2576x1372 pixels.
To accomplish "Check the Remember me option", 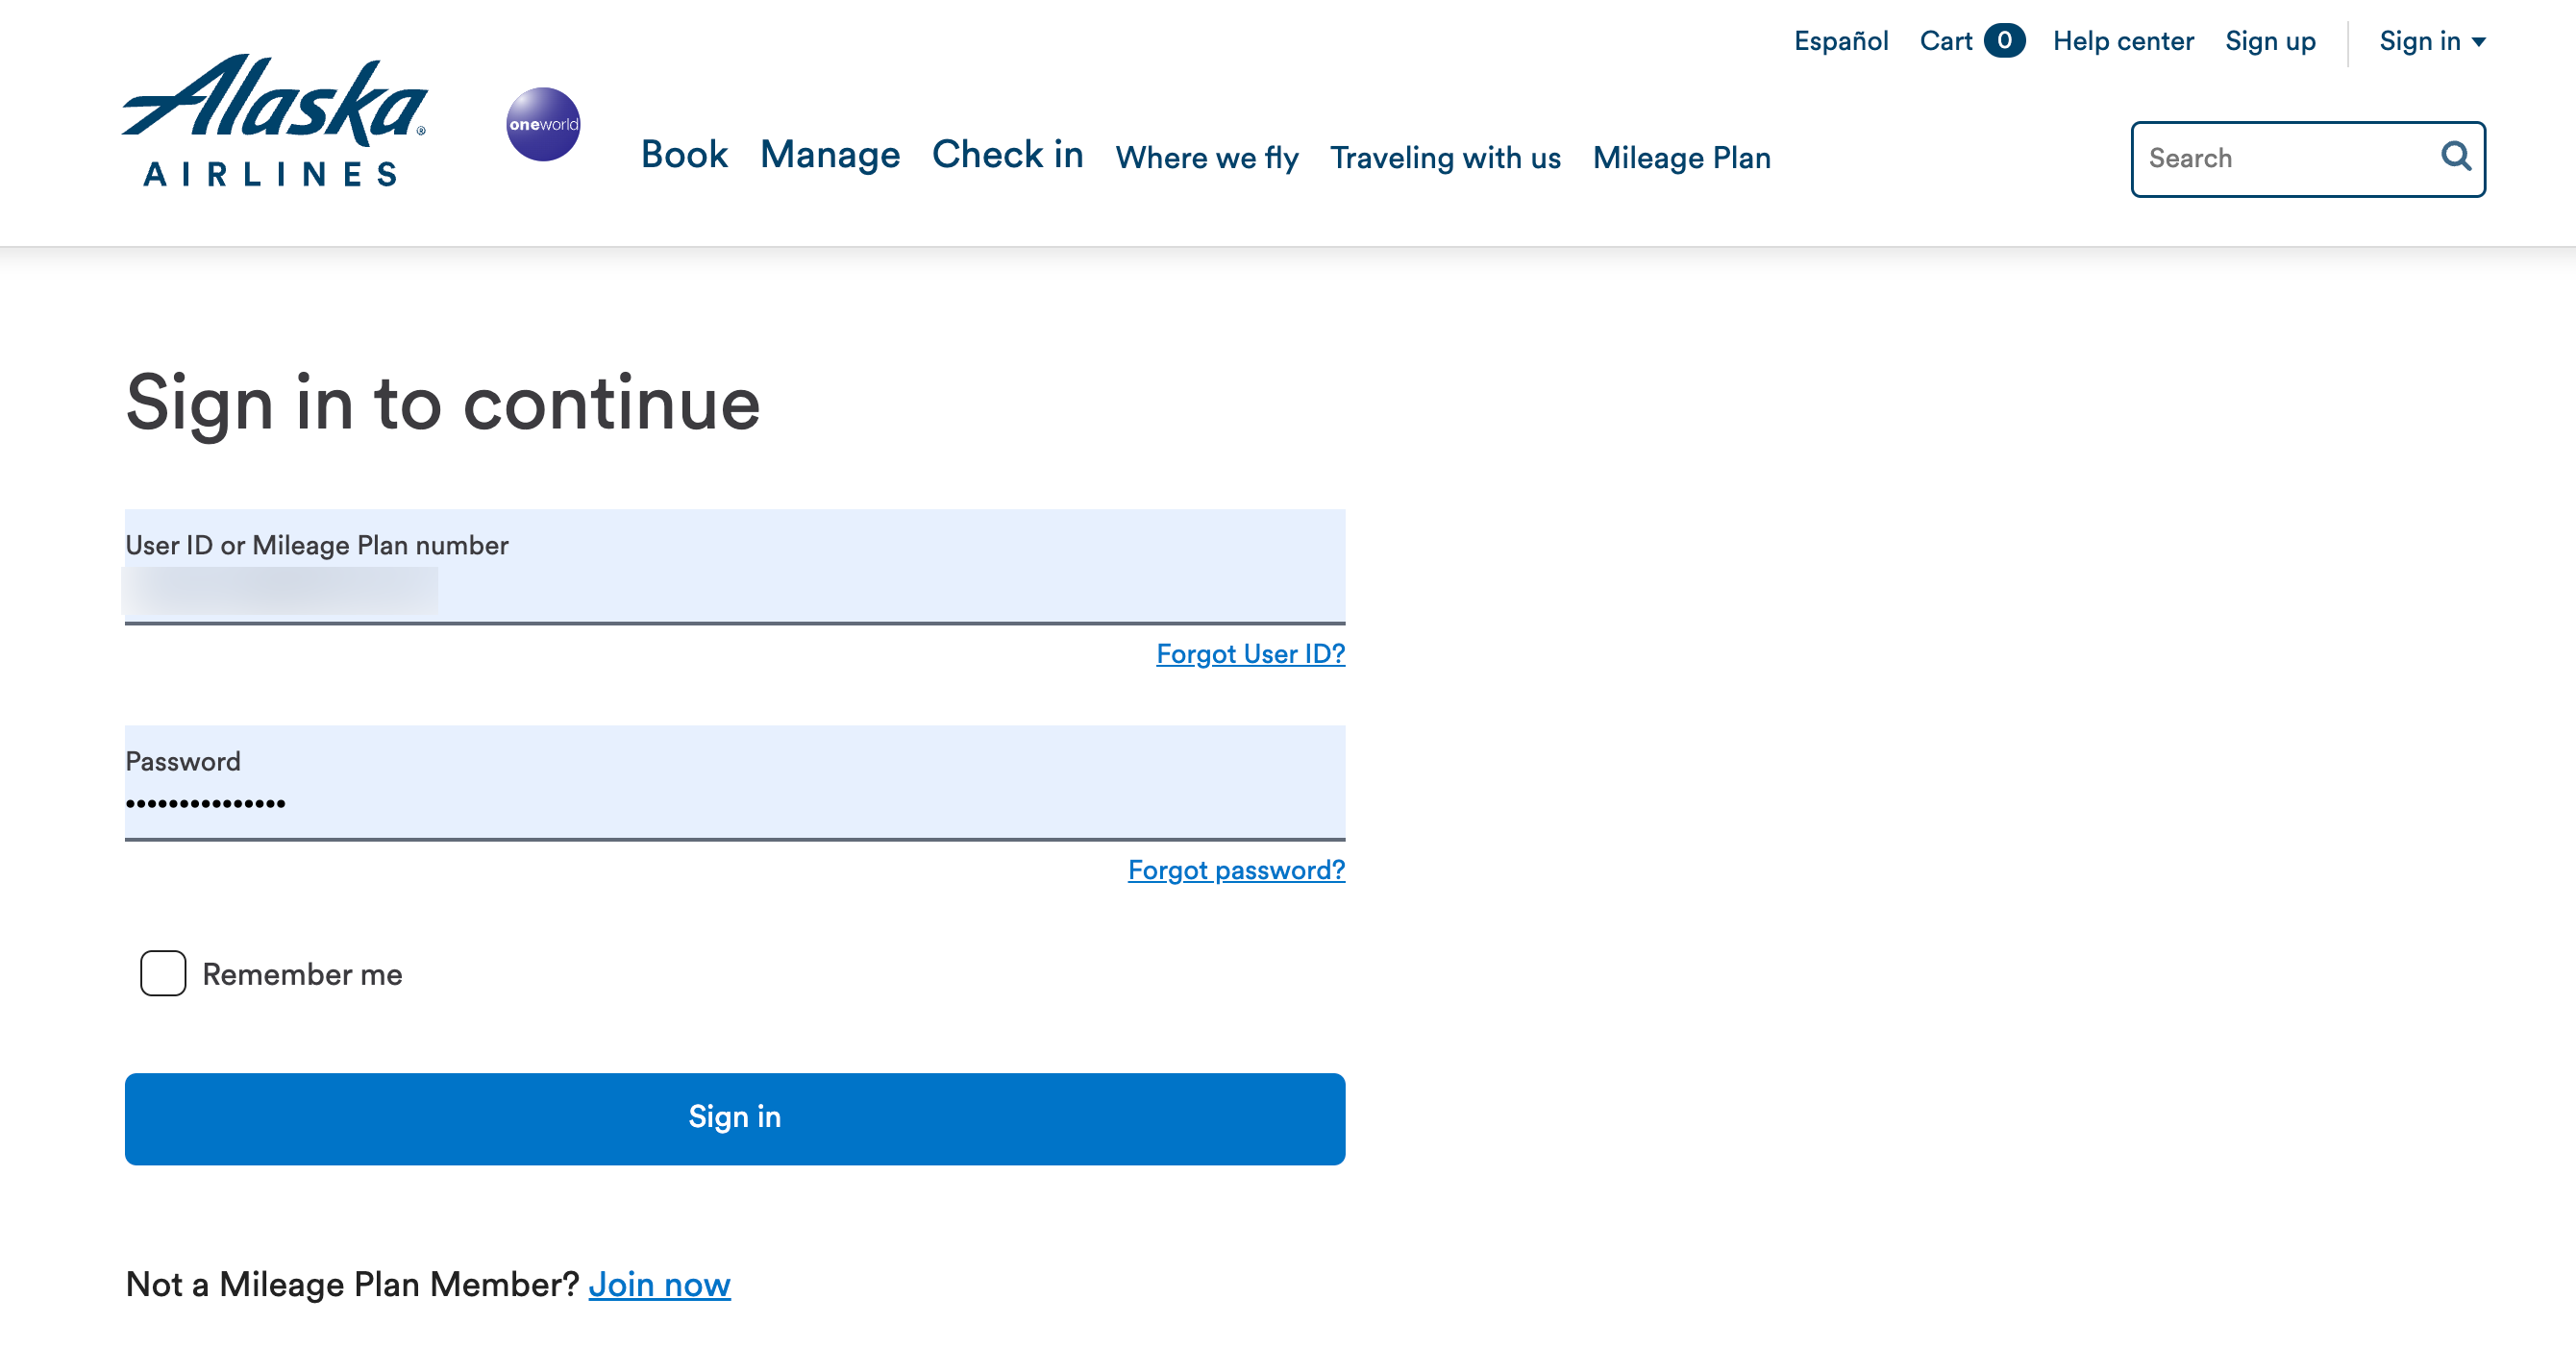I will (x=163, y=975).
